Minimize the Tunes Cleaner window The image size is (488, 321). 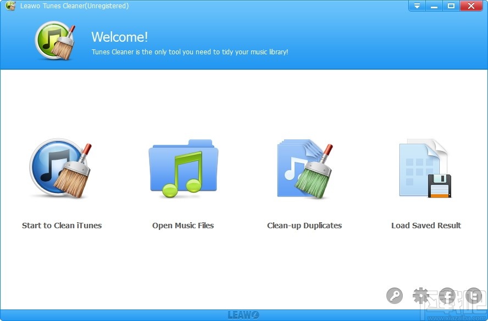pyautogui.click(x=435, y=6)
